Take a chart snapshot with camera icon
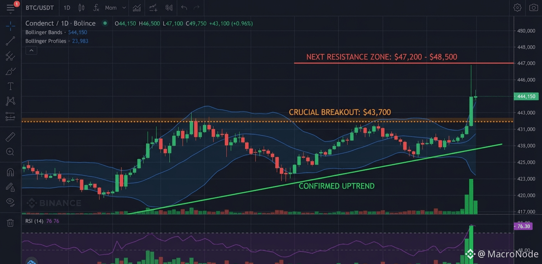542x264 pixels. tap(534, 8)
